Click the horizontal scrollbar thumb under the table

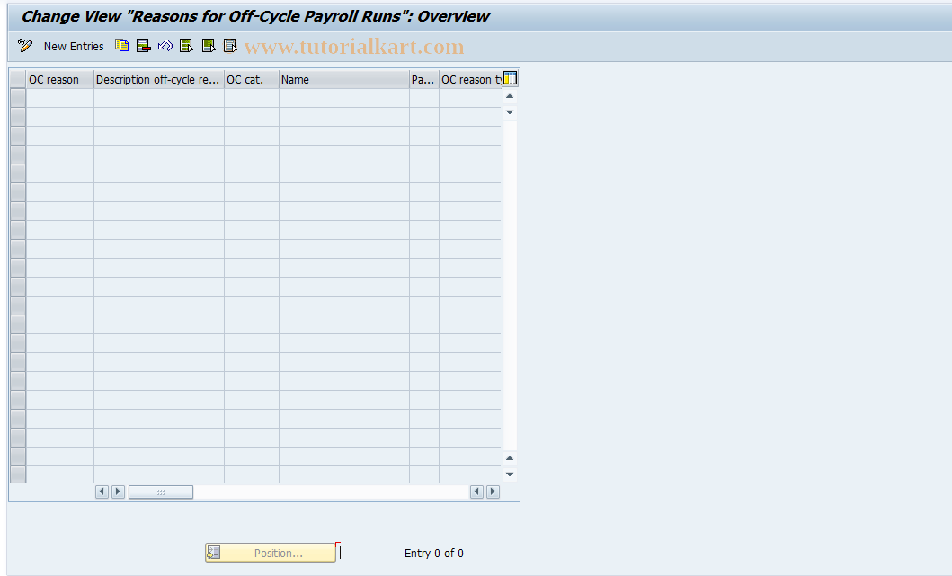pos(161,492)
